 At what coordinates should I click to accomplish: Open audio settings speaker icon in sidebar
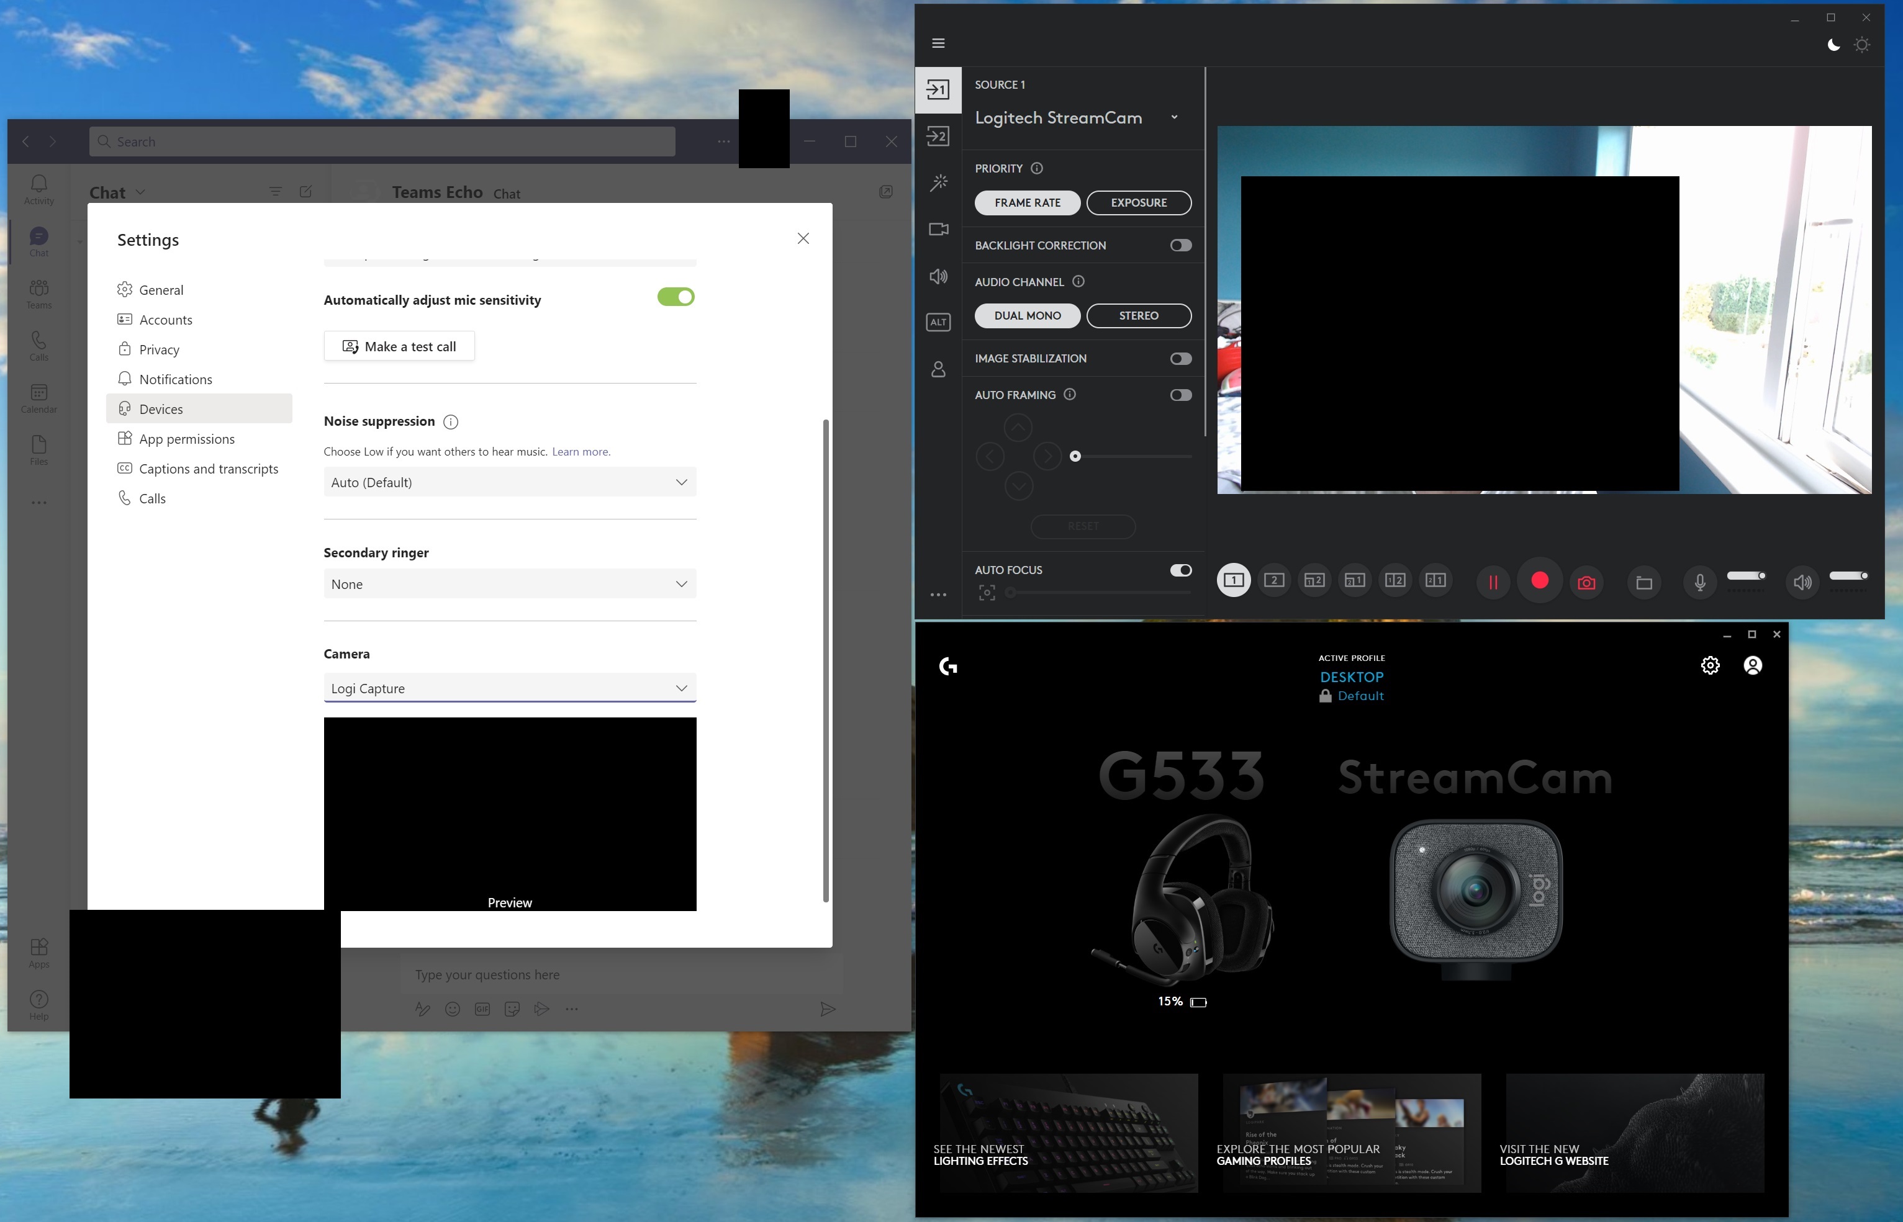click(938, 276)
